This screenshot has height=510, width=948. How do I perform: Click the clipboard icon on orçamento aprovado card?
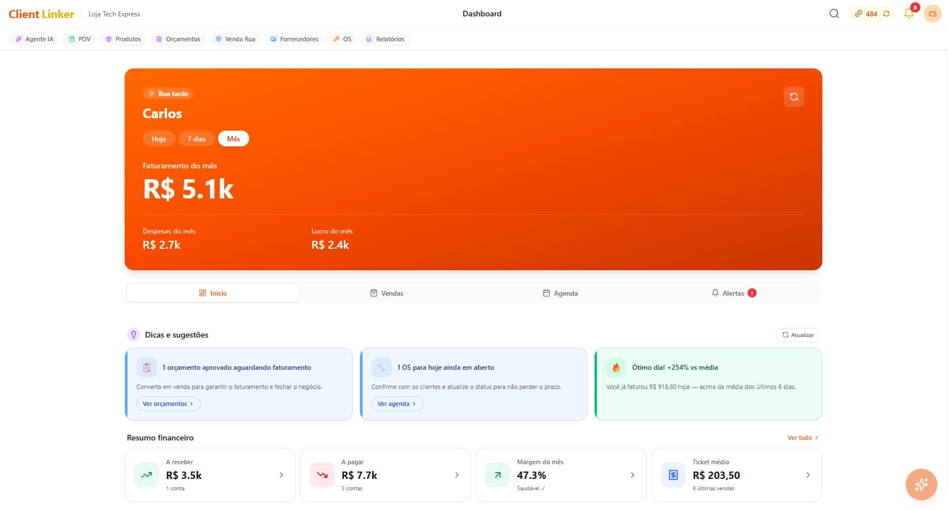point(147,368)
